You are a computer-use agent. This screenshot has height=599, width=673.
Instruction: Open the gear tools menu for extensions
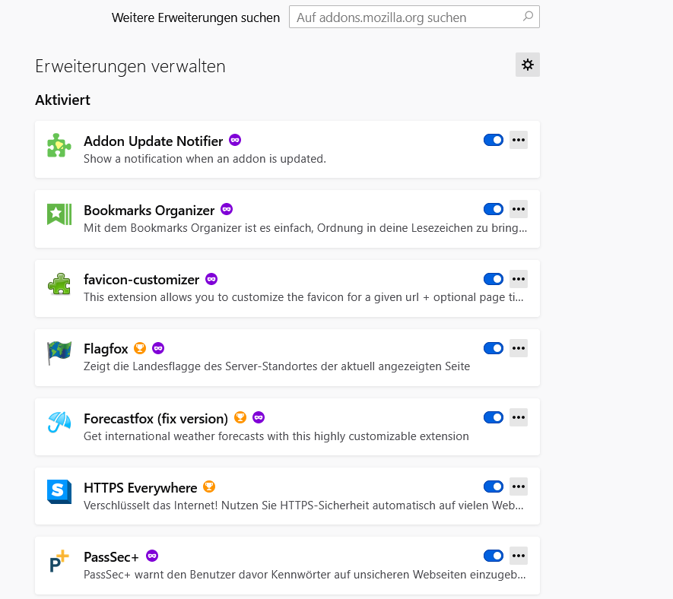(527, 65)
